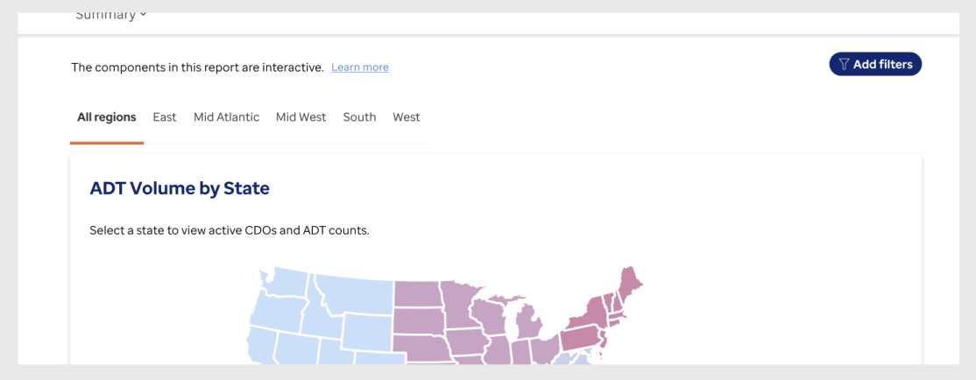Select South Dakota on the map
Image resolution: width=976 pixels, height=380 pixels.
(419, 321)
